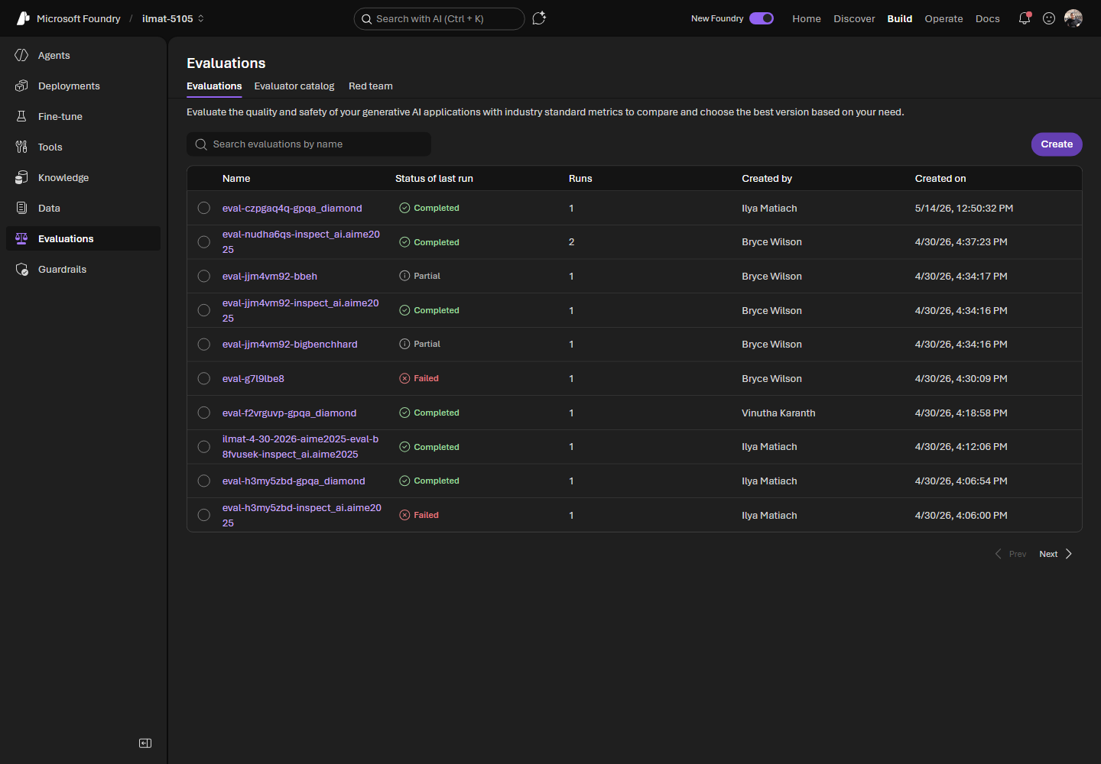1101x764 pixels.
Task: Open the ilmat-5105 project switcher dropdown
Action: point(174,18)
